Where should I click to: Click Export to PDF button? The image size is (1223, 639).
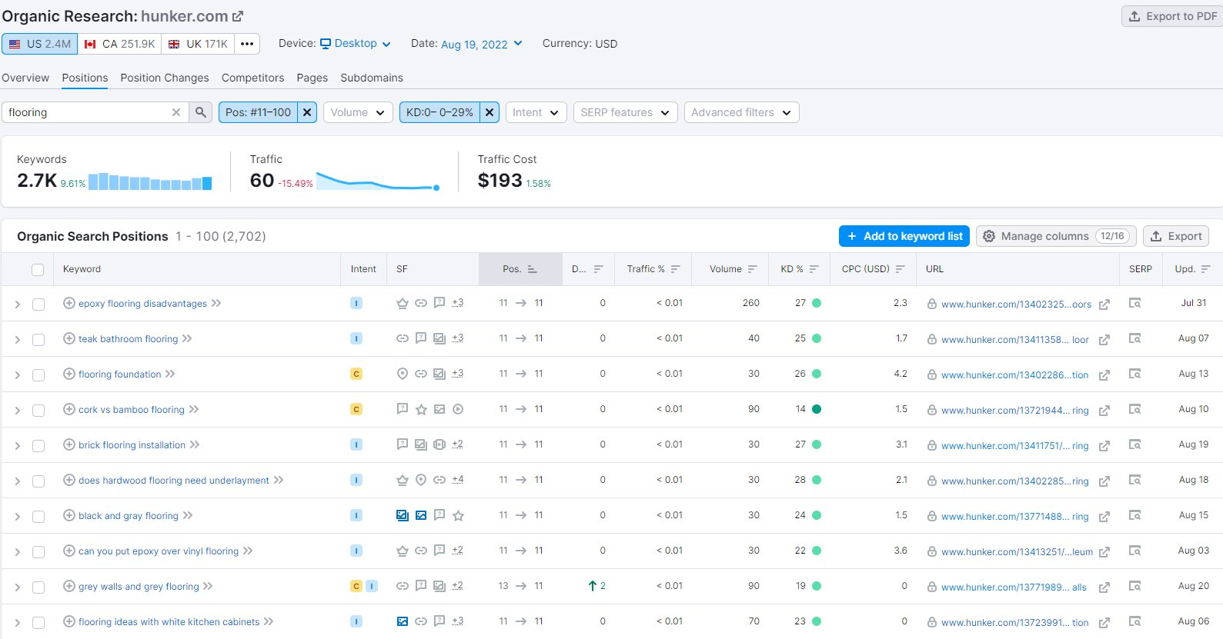pos(1172,16)
